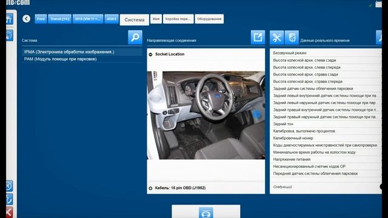Select Калибровка, выполнено процентов
Viewport: 388px width, 218px height.
coord(326,131)
